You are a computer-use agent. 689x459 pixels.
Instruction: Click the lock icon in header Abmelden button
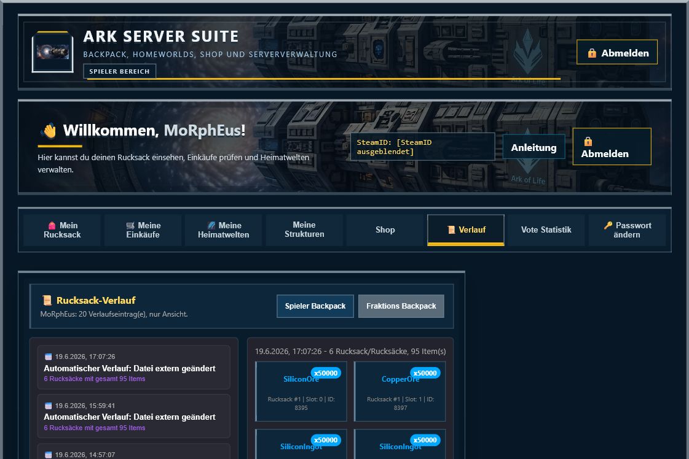592,53
